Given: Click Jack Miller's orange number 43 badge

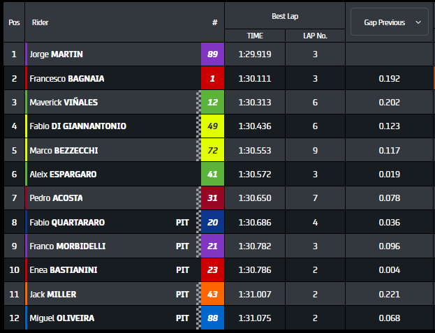Looking at the screenshot, I should tap(212, 295).
